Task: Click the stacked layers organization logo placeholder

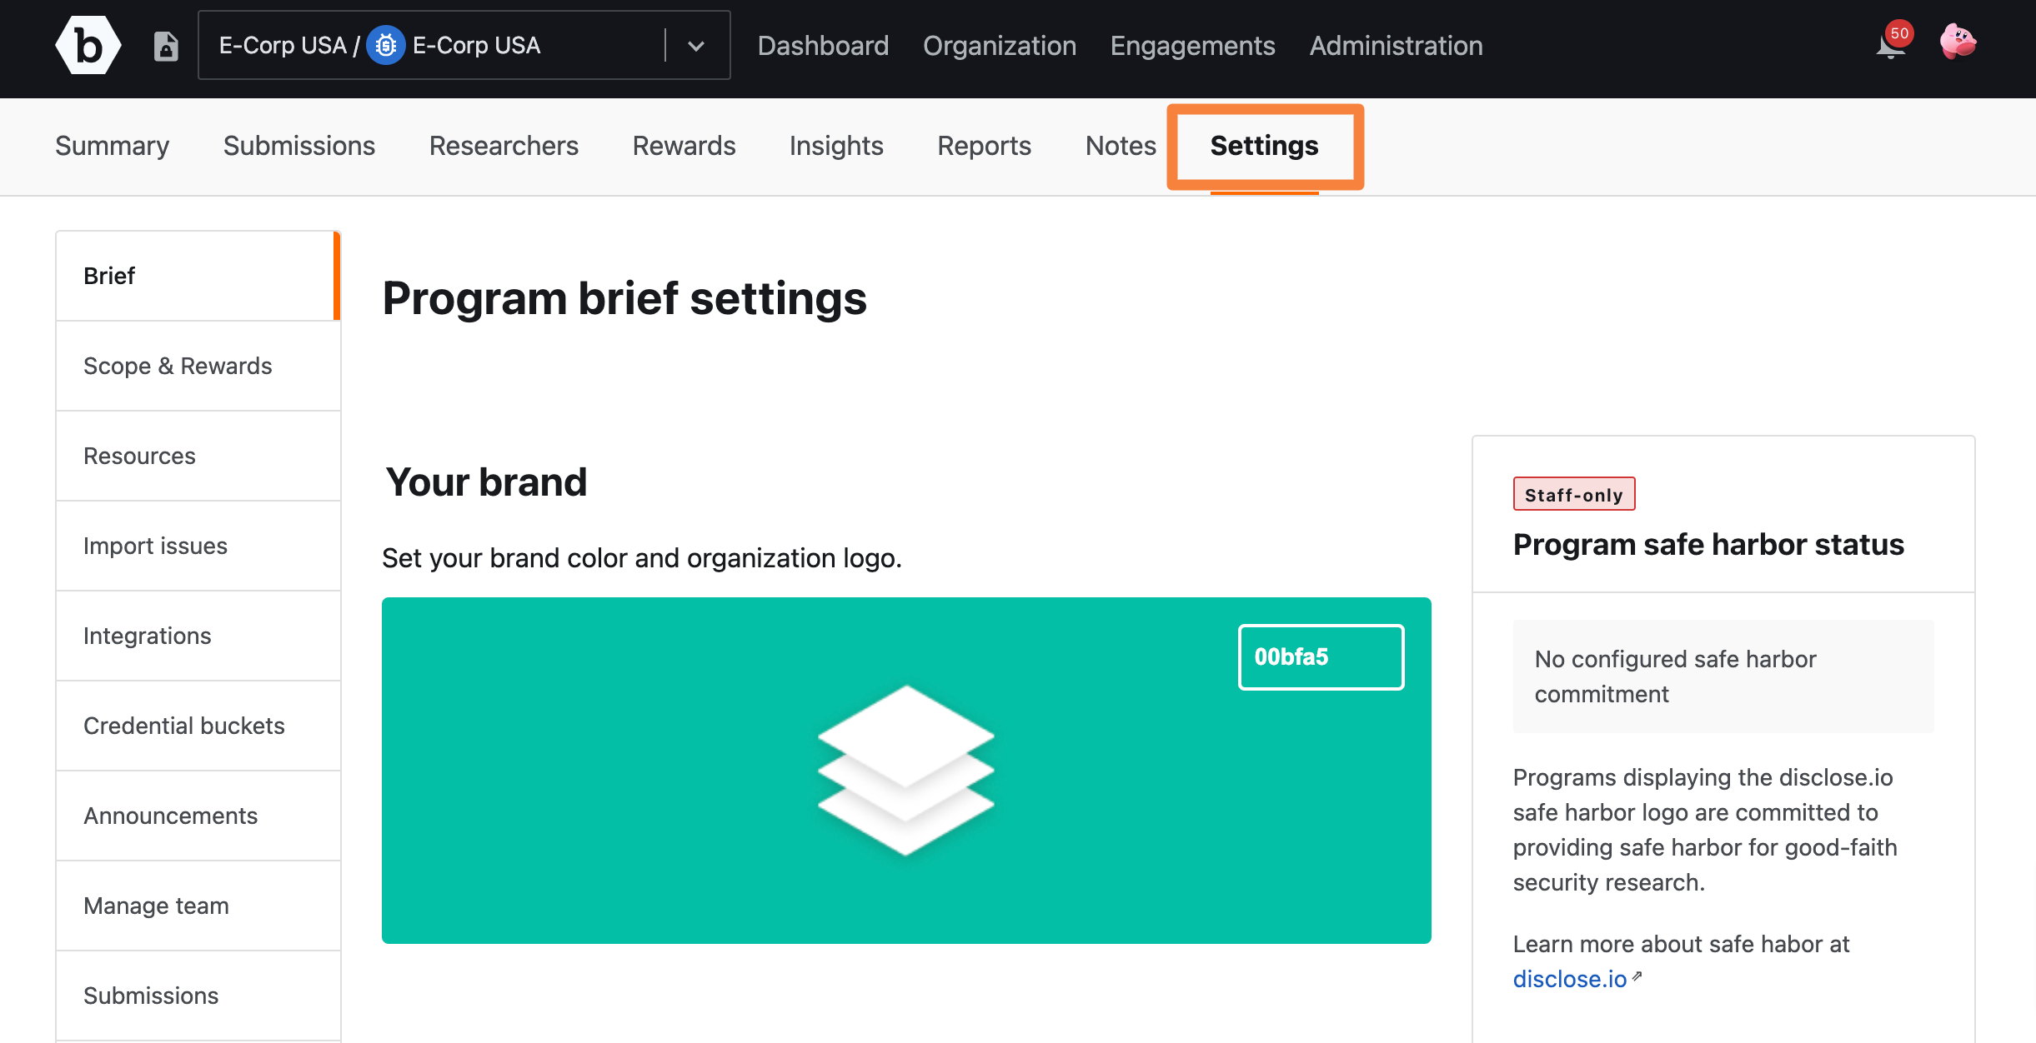Action: tap(906, 770)
